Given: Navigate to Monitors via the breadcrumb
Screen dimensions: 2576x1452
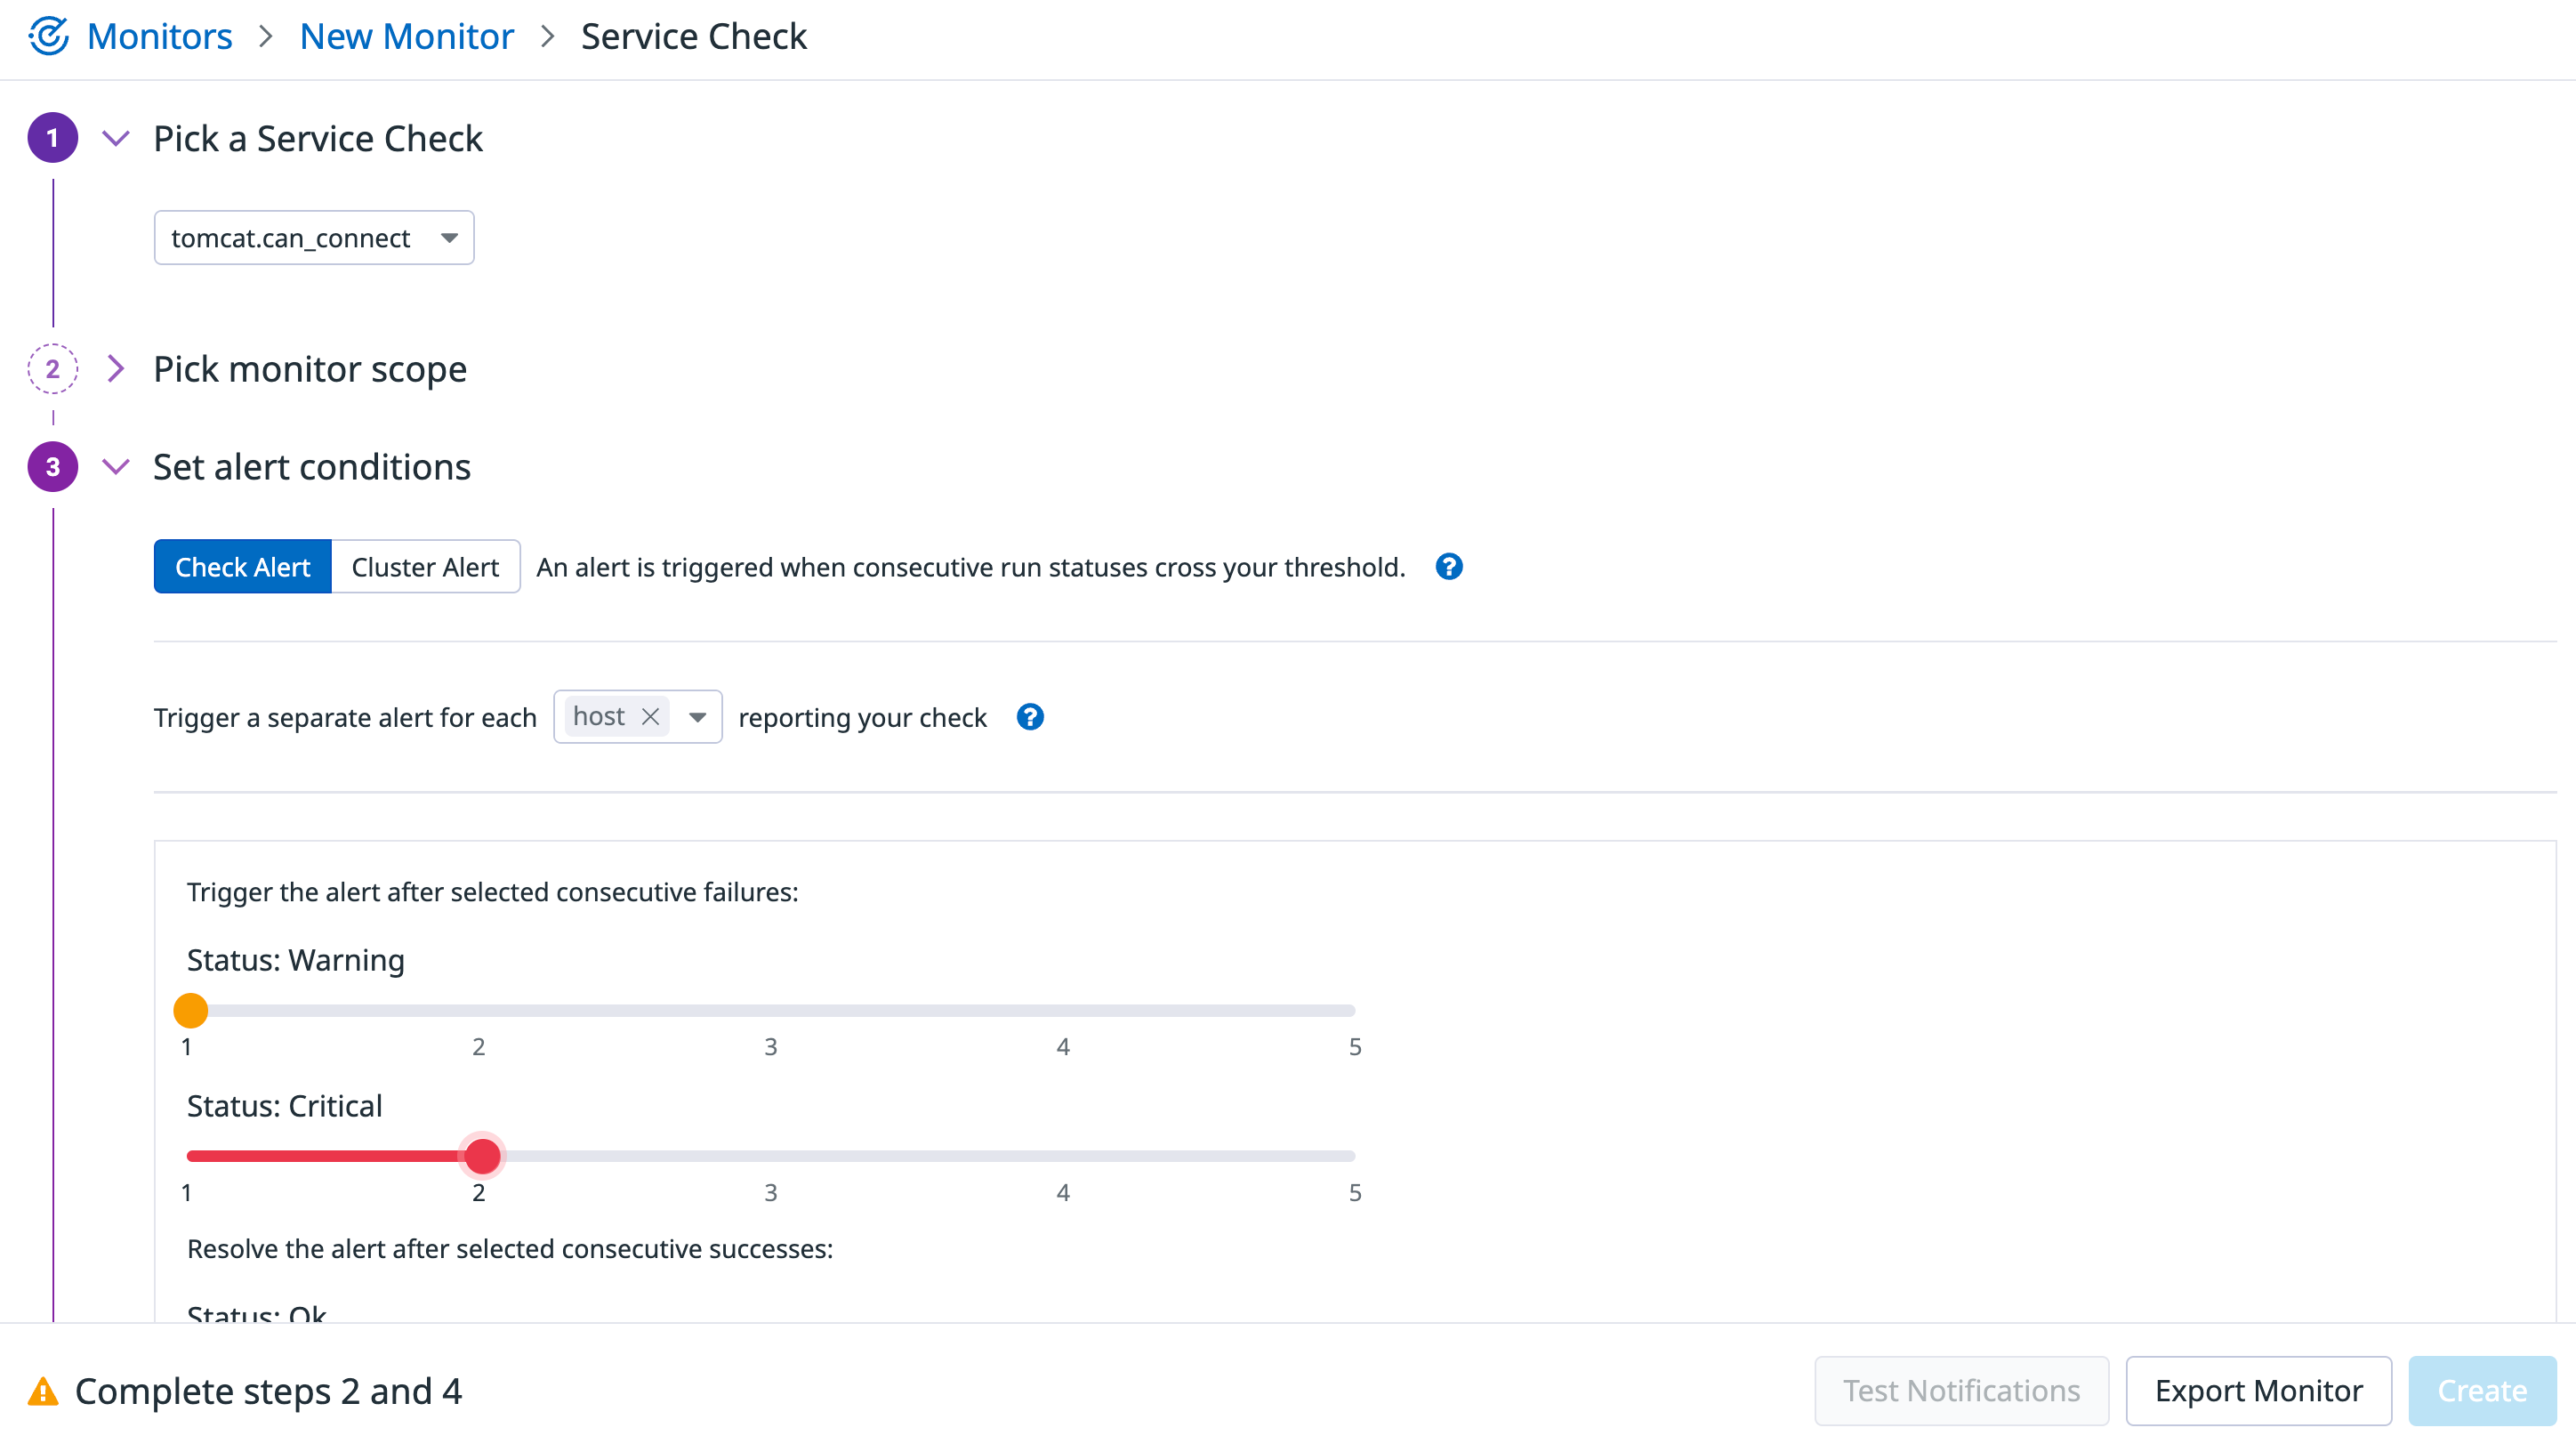Looking at the screenshot, I should point(159,36).
